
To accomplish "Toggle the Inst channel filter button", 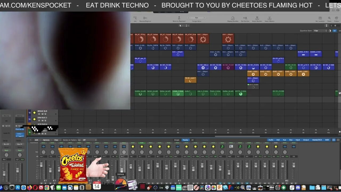I will 278,140.
